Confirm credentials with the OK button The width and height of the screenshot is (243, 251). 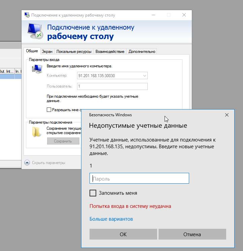pos(123,234)
